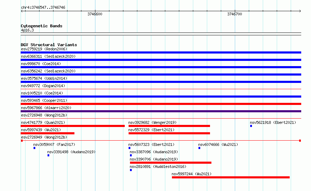Select nsv5607323 (Ebert2021) label
This screenshot has width=311, height=191.
point(151,144)
